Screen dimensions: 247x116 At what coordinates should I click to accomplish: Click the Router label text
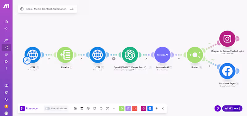pos(195,67)
